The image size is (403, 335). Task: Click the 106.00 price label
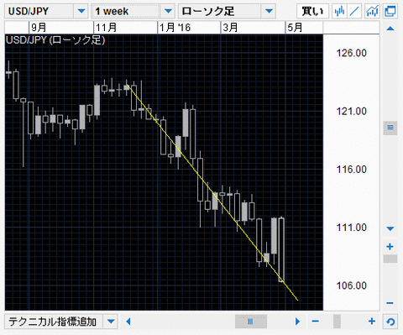[x=352, y=285]
